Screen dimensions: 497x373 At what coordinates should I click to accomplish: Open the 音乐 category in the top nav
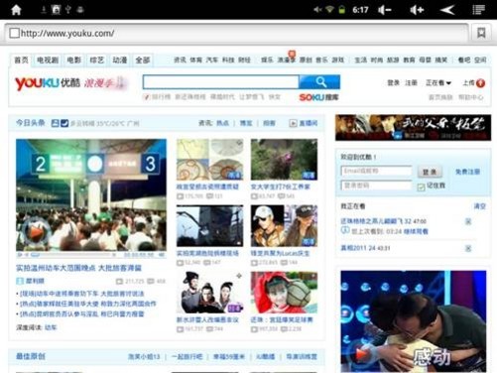pos(321,60)
